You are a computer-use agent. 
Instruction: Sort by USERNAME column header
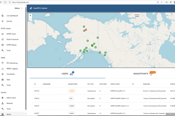pyautogui.click(x=47, y=84)
